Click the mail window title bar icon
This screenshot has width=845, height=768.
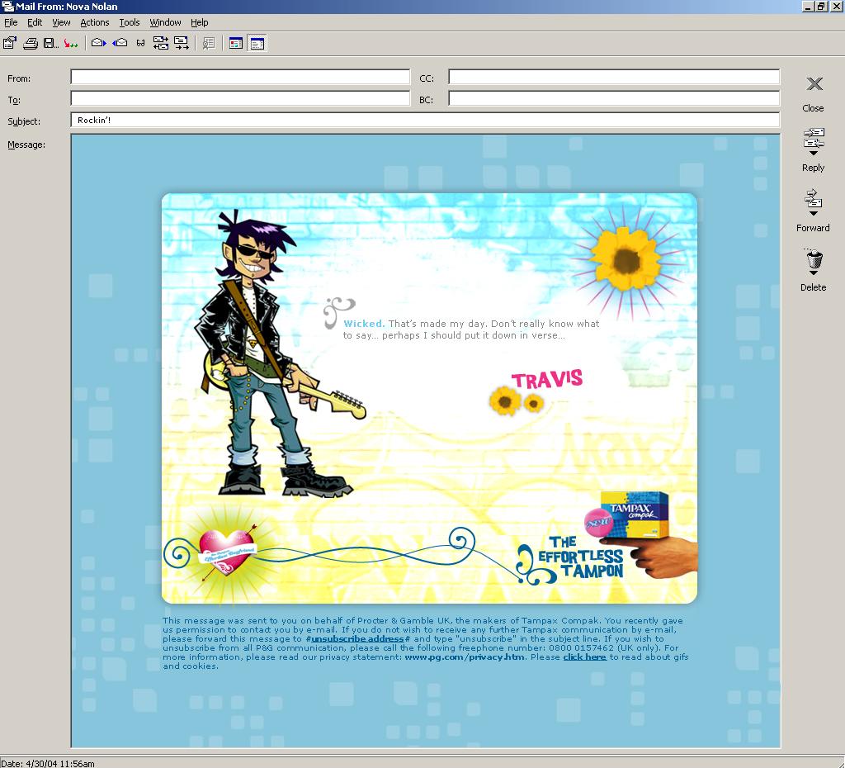pos(7,7)
